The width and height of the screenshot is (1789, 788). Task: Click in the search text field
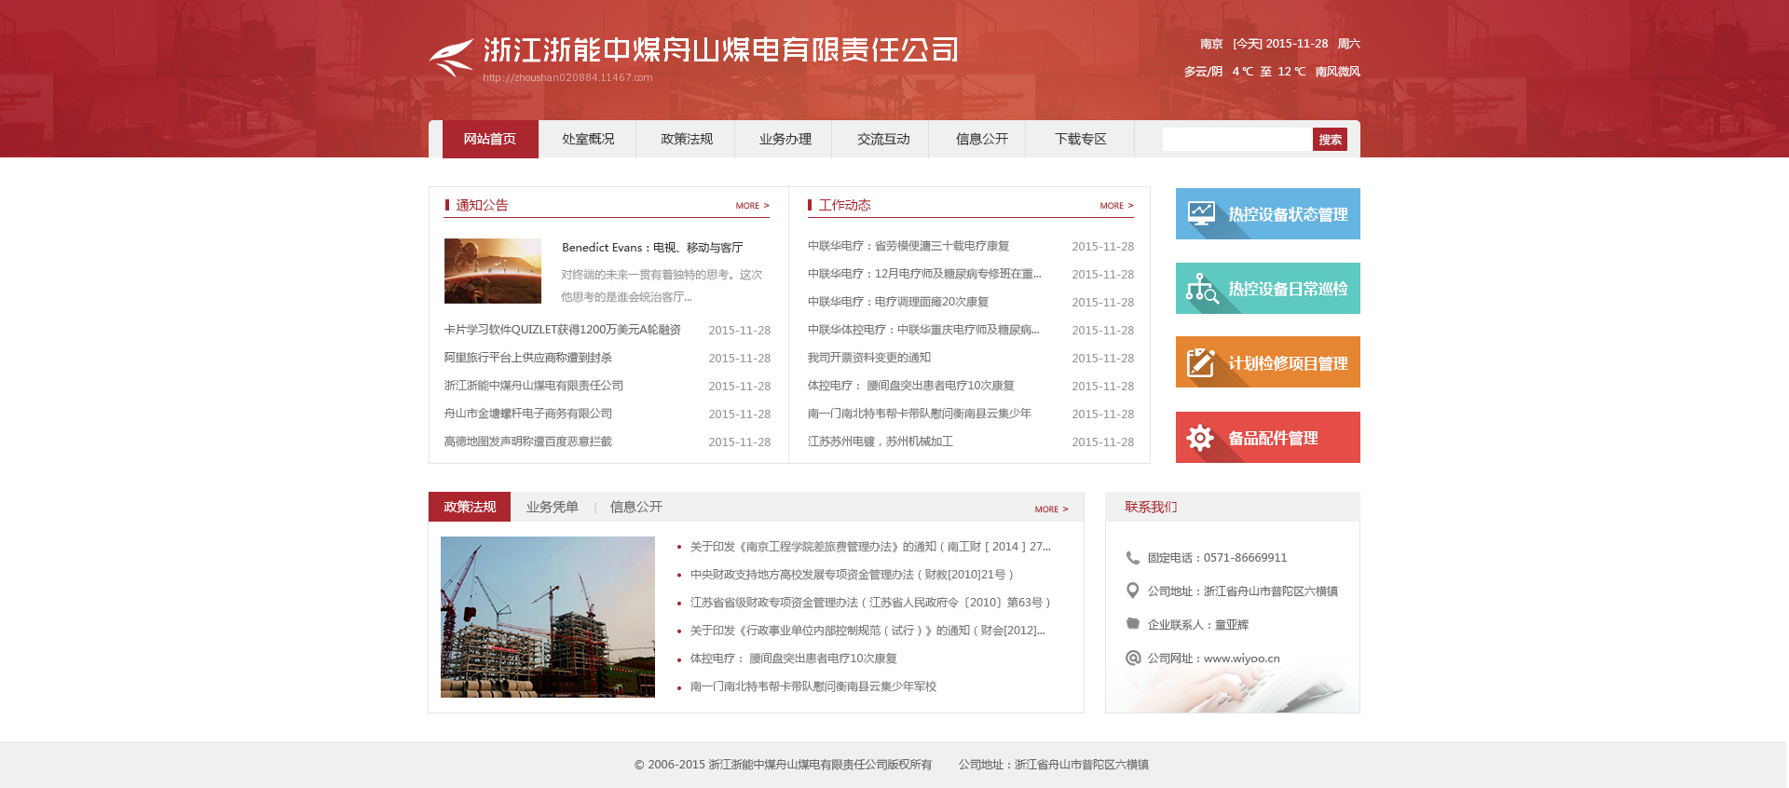(x=1236, y=139)
